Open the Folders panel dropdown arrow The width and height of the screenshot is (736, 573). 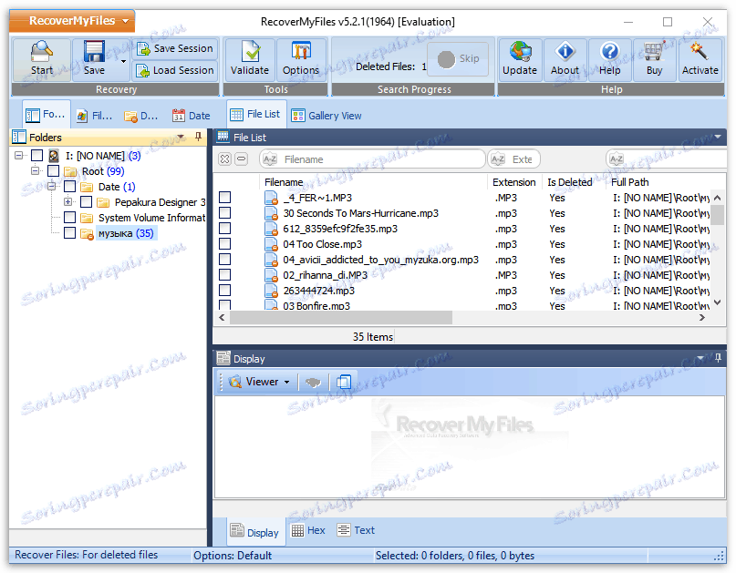tap(181, 137)
